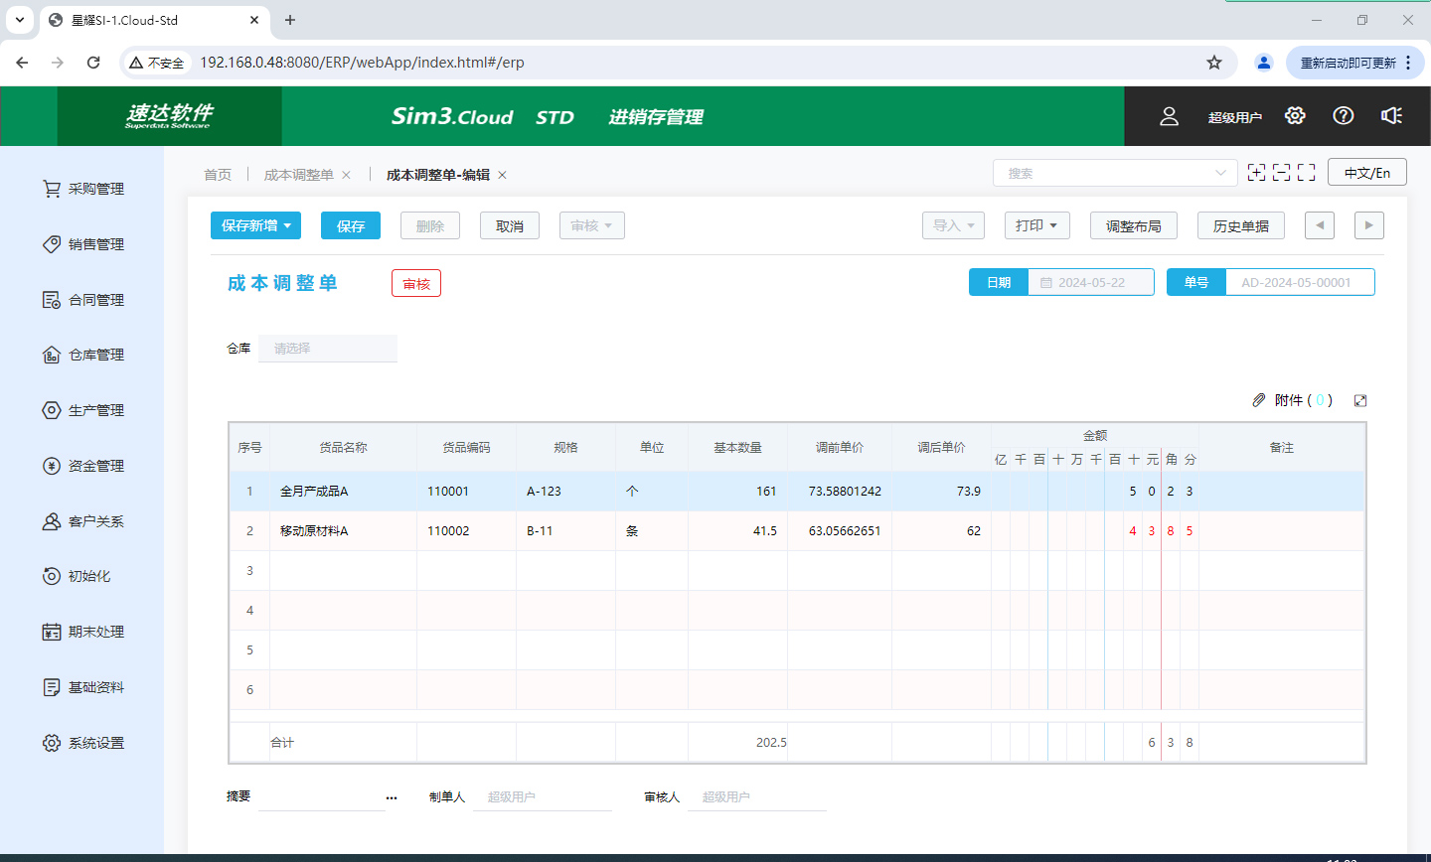Click the announcement speaker icon
Image resolution: width=1431 pixels, height=862 pixels.
1391,116
